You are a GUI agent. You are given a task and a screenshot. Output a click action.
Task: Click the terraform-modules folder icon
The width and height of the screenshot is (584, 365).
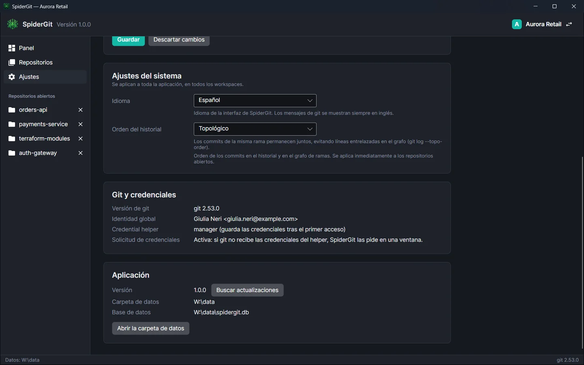(x=12, y=139)
